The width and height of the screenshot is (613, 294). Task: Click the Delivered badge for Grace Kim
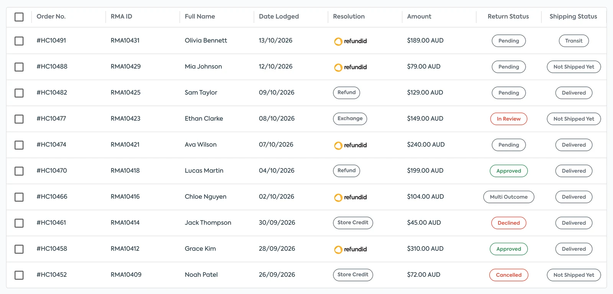tap(574, 249)
